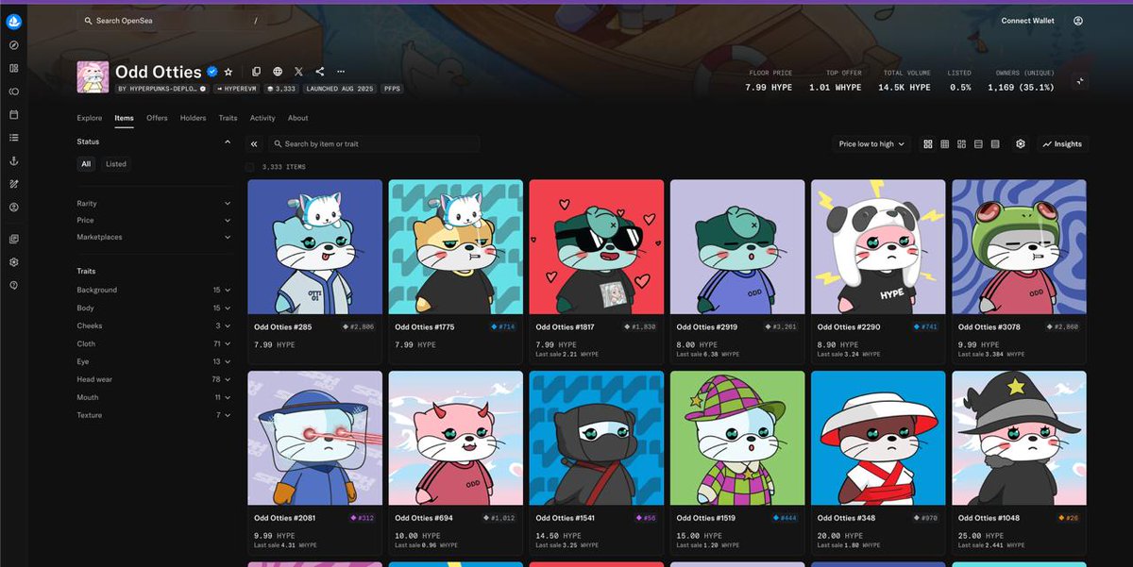Click the Connect Wallet button

click(1027, 21)
